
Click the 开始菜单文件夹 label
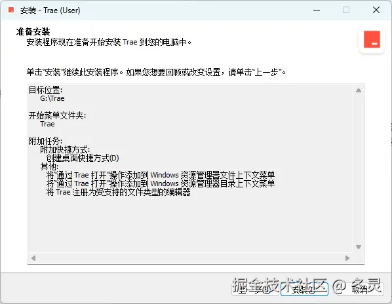(57, 115)
